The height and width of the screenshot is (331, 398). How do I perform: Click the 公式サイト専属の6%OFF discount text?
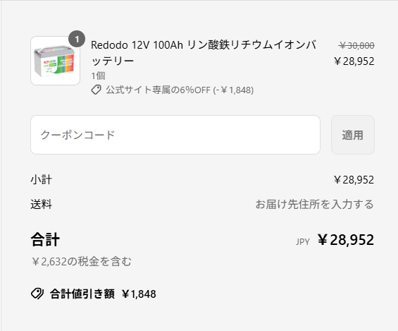(x=180, y=90)
